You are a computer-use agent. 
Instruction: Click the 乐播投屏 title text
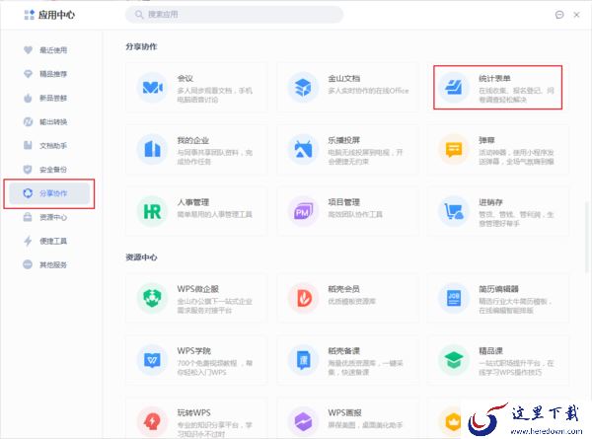[343, 140]
